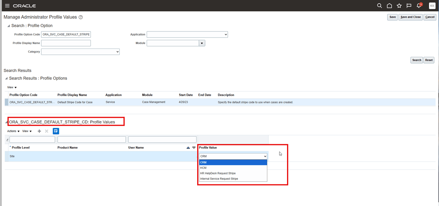Choose HR HelpDesk Request Stripe option
This screenshot has width=439, height=206.
(233, 173)
